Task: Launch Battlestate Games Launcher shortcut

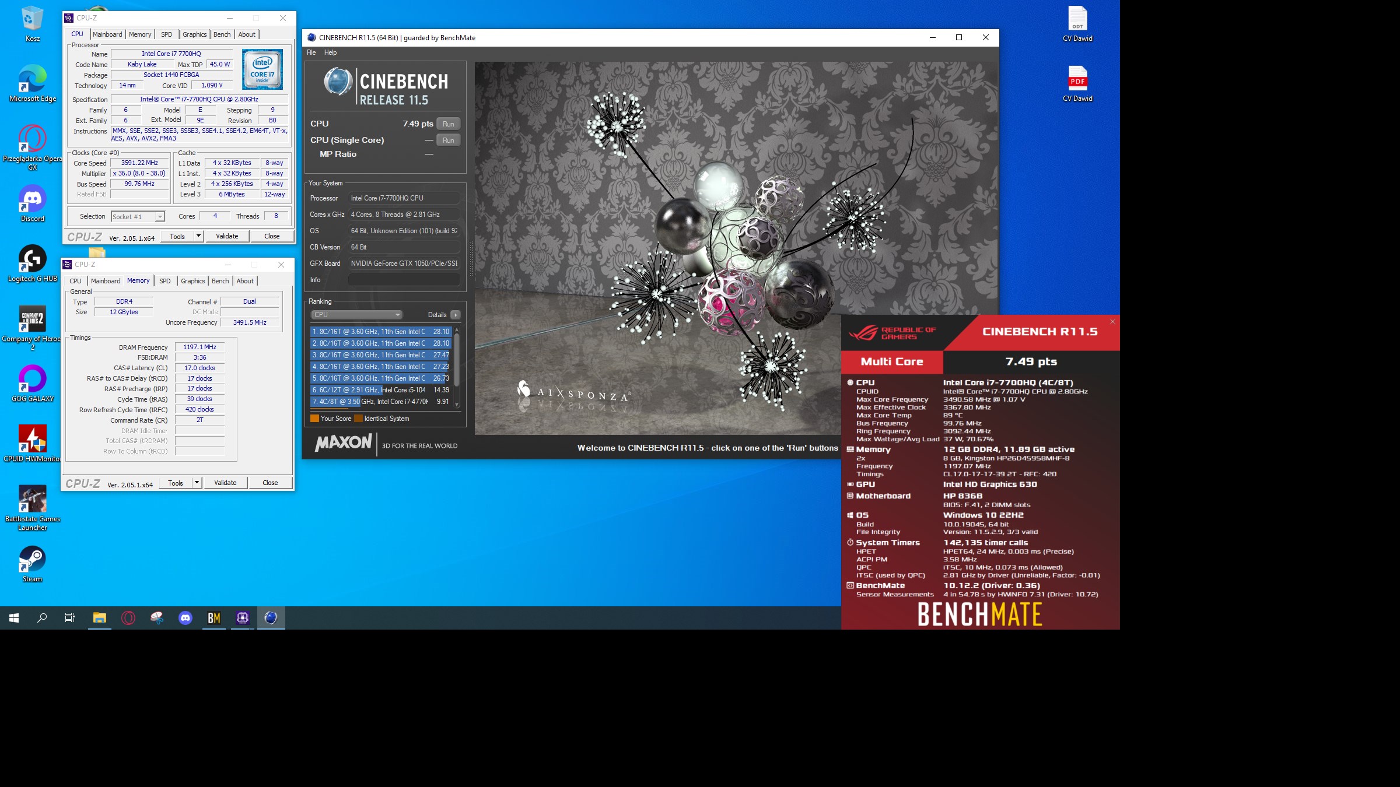Action: 32,507
